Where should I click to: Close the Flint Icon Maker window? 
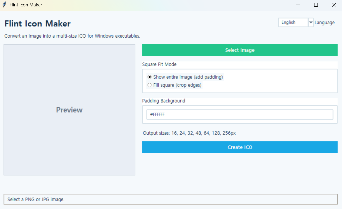pyautogui.click(x=334, y=5)
